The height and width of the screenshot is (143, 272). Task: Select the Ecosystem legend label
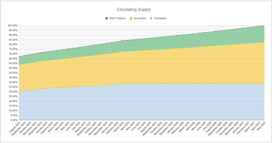[x=140, y=18]
